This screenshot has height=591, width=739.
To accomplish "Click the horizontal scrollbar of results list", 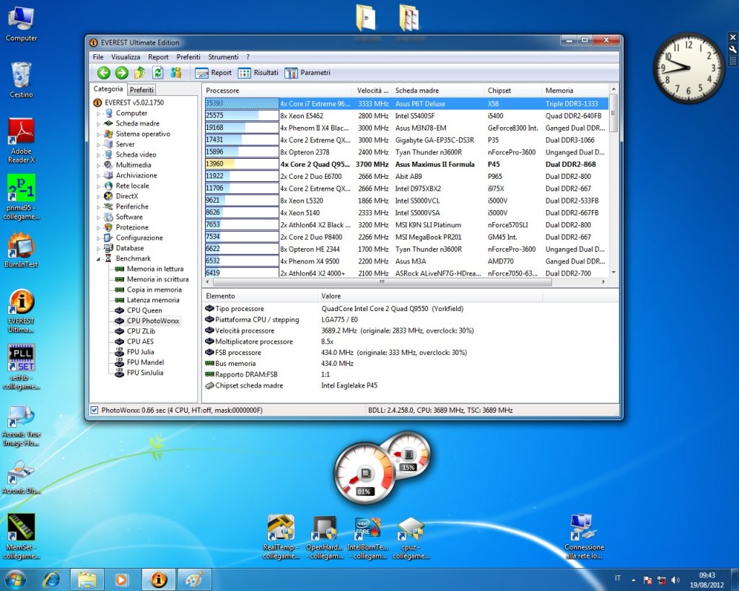I will tap(382, 282).
